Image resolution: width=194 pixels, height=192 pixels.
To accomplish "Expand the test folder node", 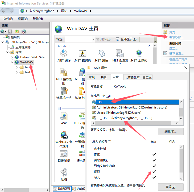I will pyautogui.click(x=17, y=72).
